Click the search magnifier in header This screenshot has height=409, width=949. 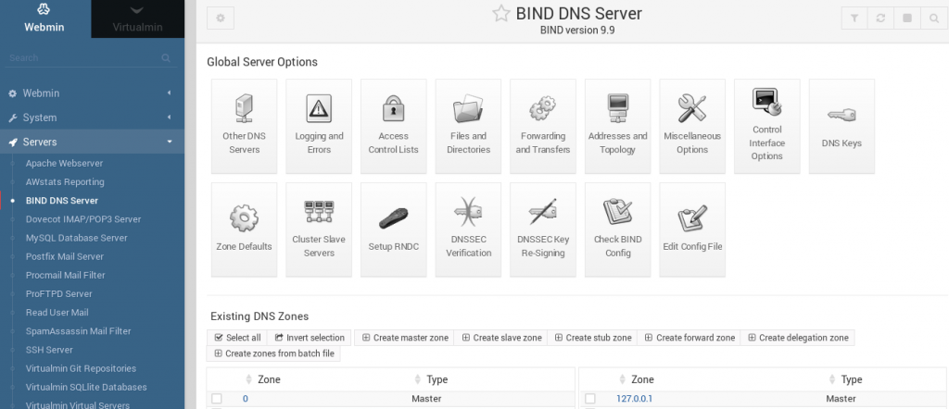pyautogui.click(x=933, y=19)
